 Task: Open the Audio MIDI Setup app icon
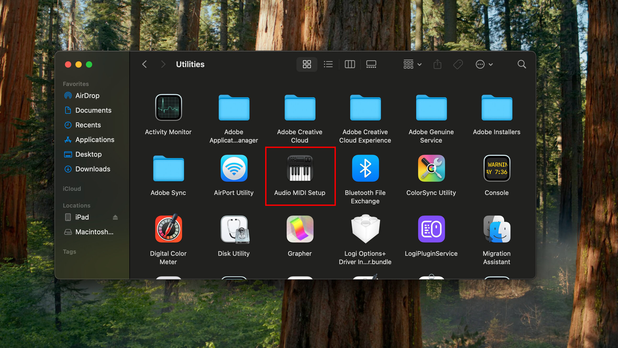point(300,168)
